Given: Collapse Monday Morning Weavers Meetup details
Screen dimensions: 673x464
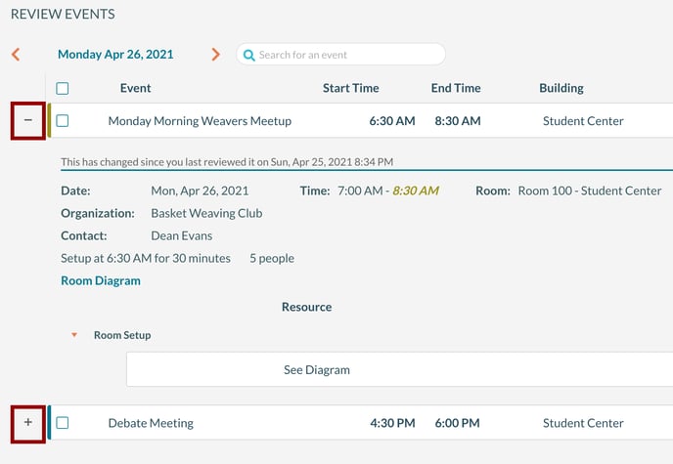Looking at the screenshot, I should click(28, 120).
